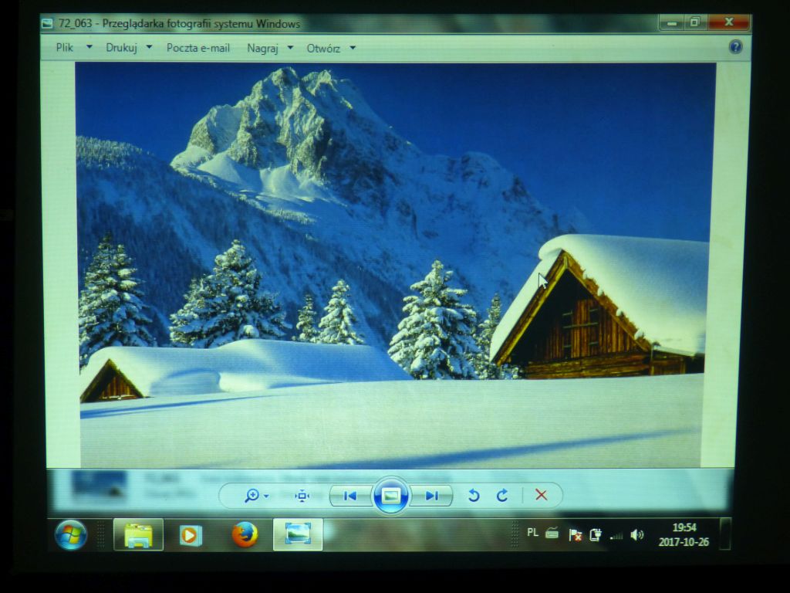This screenshot has height=593, width=790.
Task: Open Action Center flag tray icon
Action: coord(575,534)
